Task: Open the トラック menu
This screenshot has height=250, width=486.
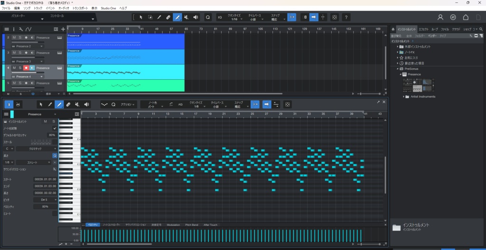Action: point(38,8)
